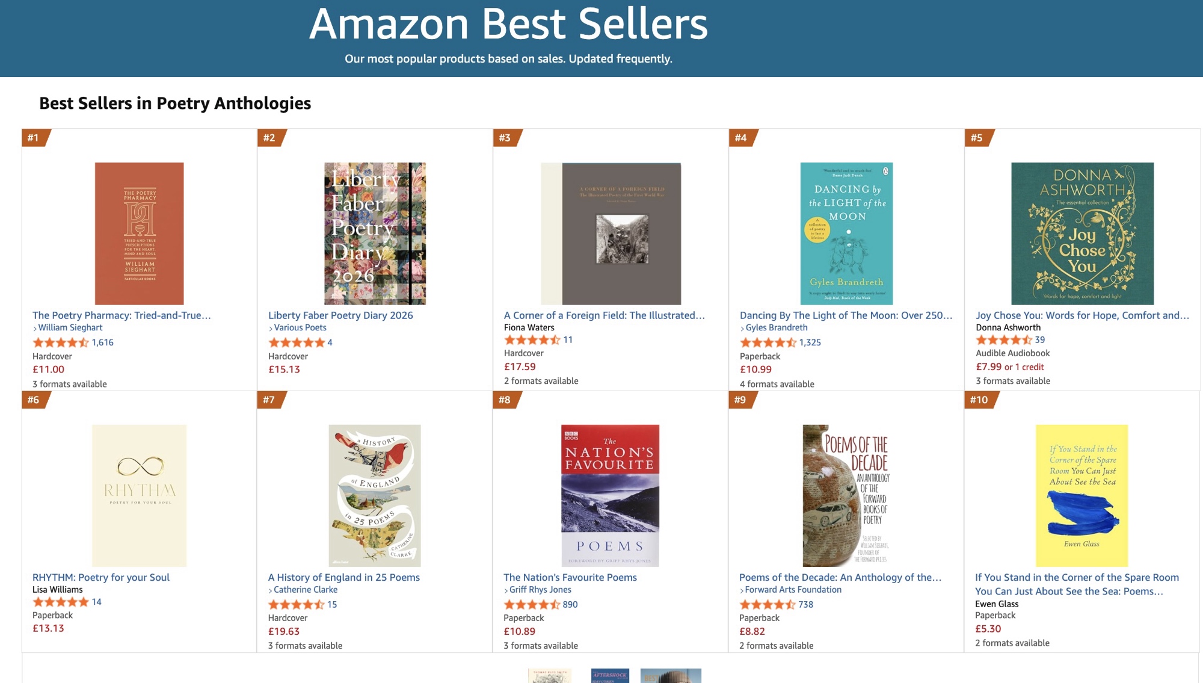Click the Forward Arts Foundation link
Screen dimensions: 1203x683
(x=793, y=590)
